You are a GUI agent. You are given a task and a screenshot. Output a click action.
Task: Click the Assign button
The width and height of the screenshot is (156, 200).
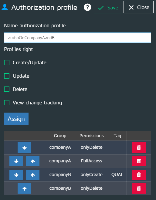16,119
